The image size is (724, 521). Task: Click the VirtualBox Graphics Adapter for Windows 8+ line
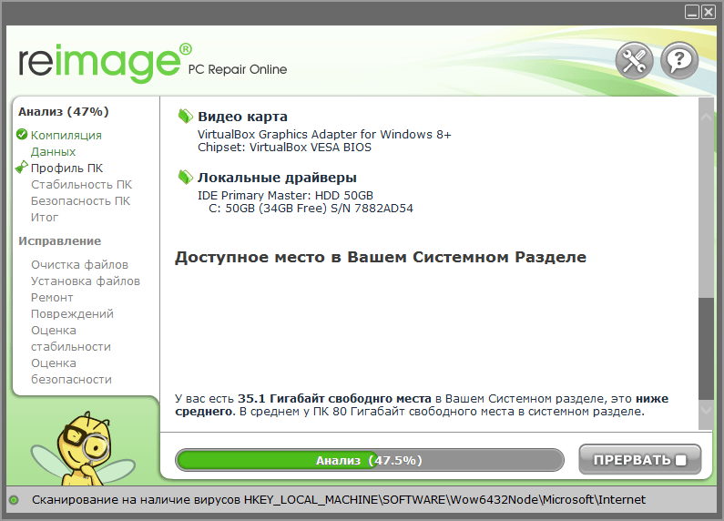[324, 135]
